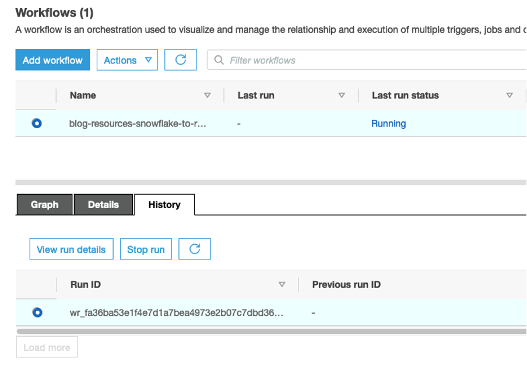The width and height of the screenshot is (527, 373).
Task: Click the search magnifier icon in filter box
Action: point(219,60)
